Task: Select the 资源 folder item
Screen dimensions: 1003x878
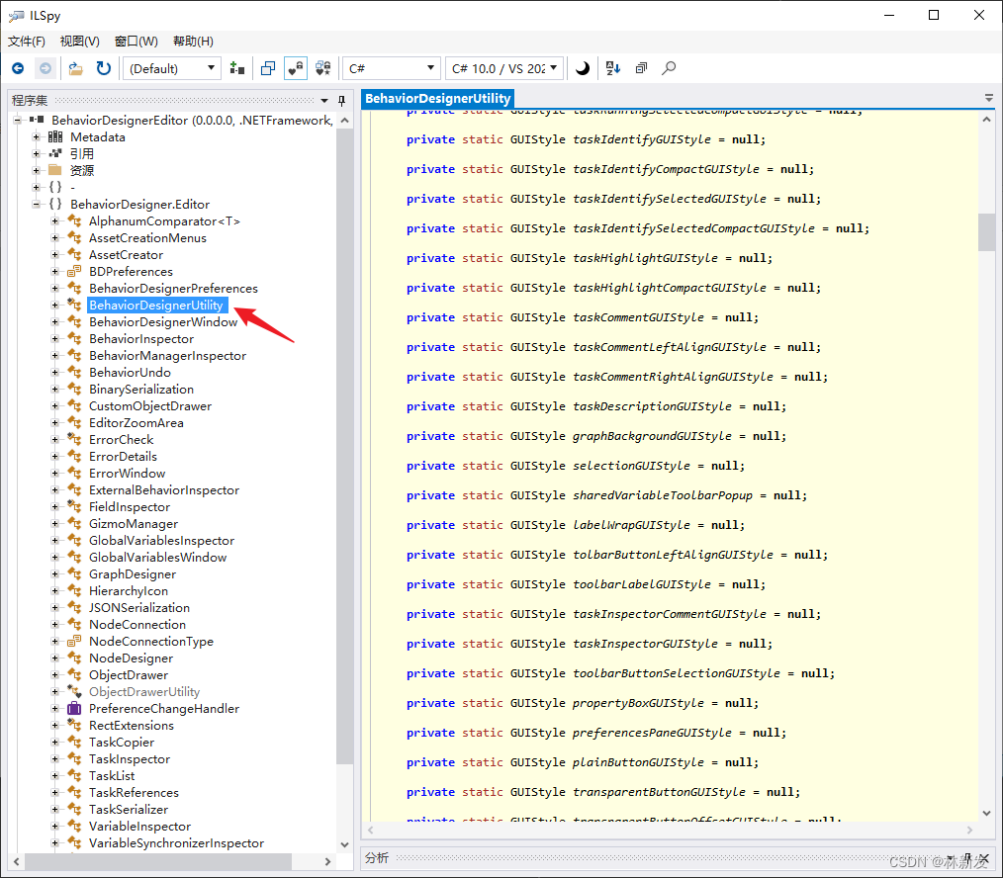Action: (82, 171)
